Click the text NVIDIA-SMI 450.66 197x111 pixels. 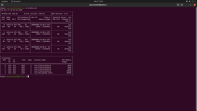tap(10, 14)
